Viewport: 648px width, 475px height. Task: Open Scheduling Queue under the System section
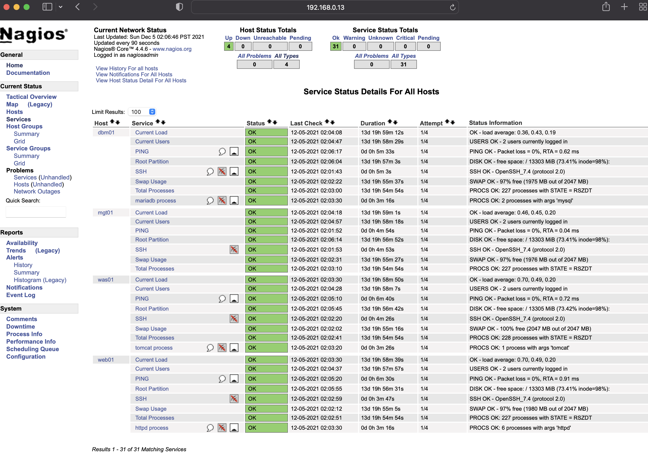pos(32,349)
